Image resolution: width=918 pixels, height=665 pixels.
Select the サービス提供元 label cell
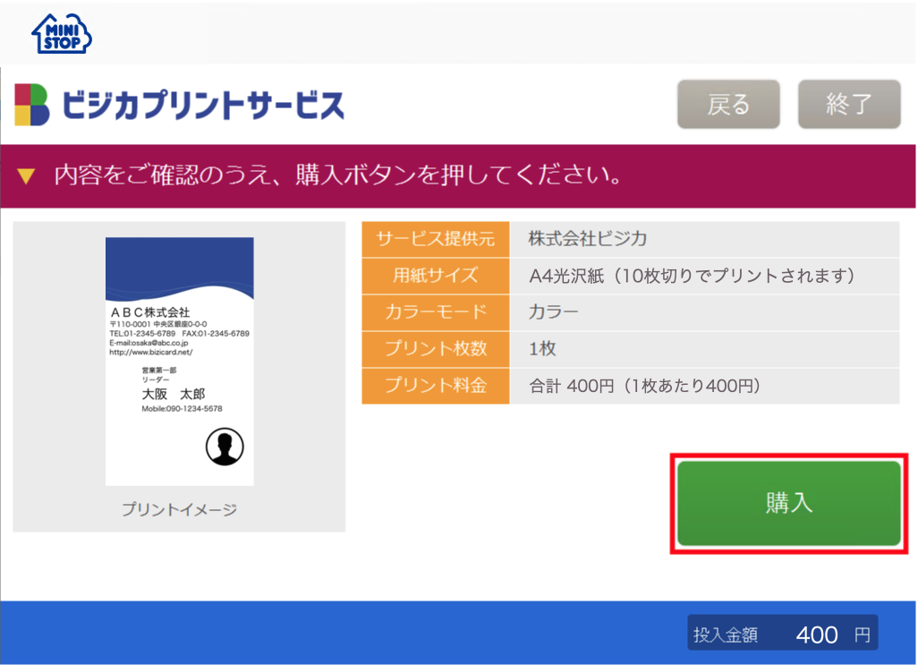tap(435, 239)
